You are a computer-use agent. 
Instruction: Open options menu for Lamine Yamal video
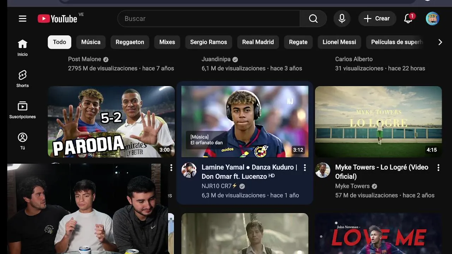pyautogui.click(x=305, y=168)
